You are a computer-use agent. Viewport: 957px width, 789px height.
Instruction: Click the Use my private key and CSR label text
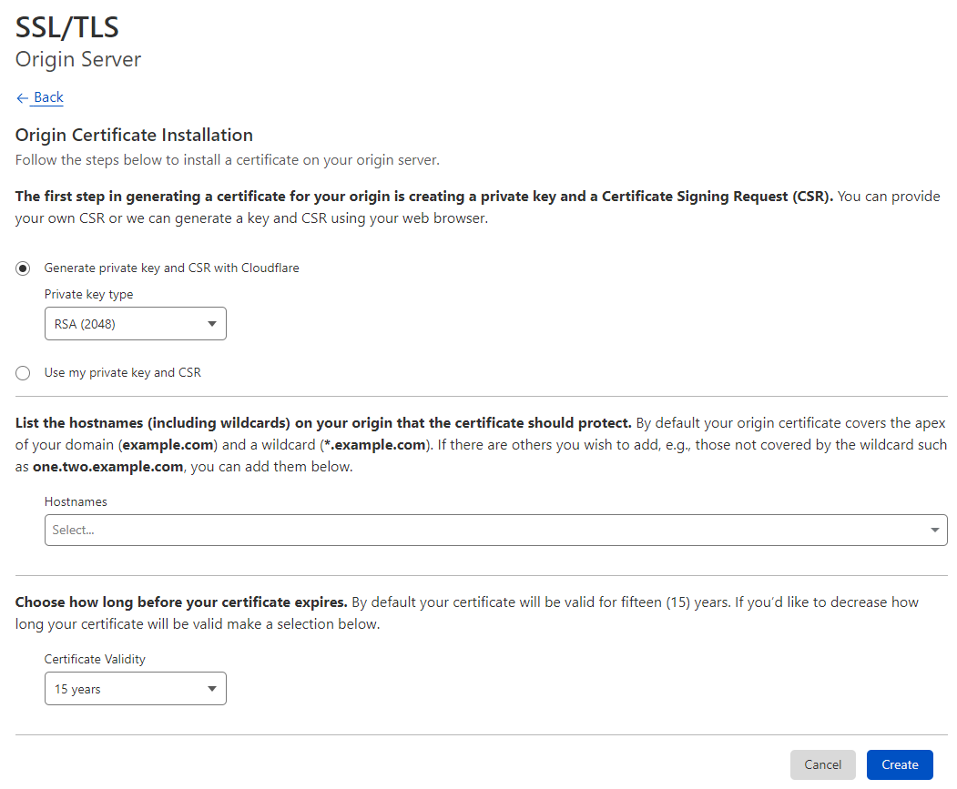123,373
